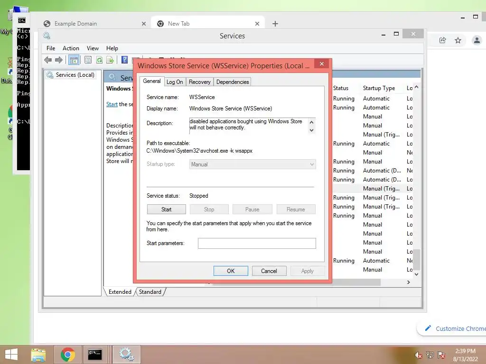Select the New Tab Chrome tab
486x364 pixels.
pos(208,24)
